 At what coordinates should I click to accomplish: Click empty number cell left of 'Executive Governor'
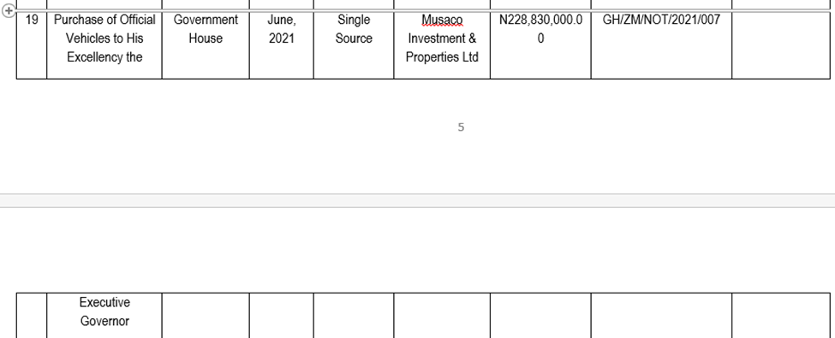point(32,315)
